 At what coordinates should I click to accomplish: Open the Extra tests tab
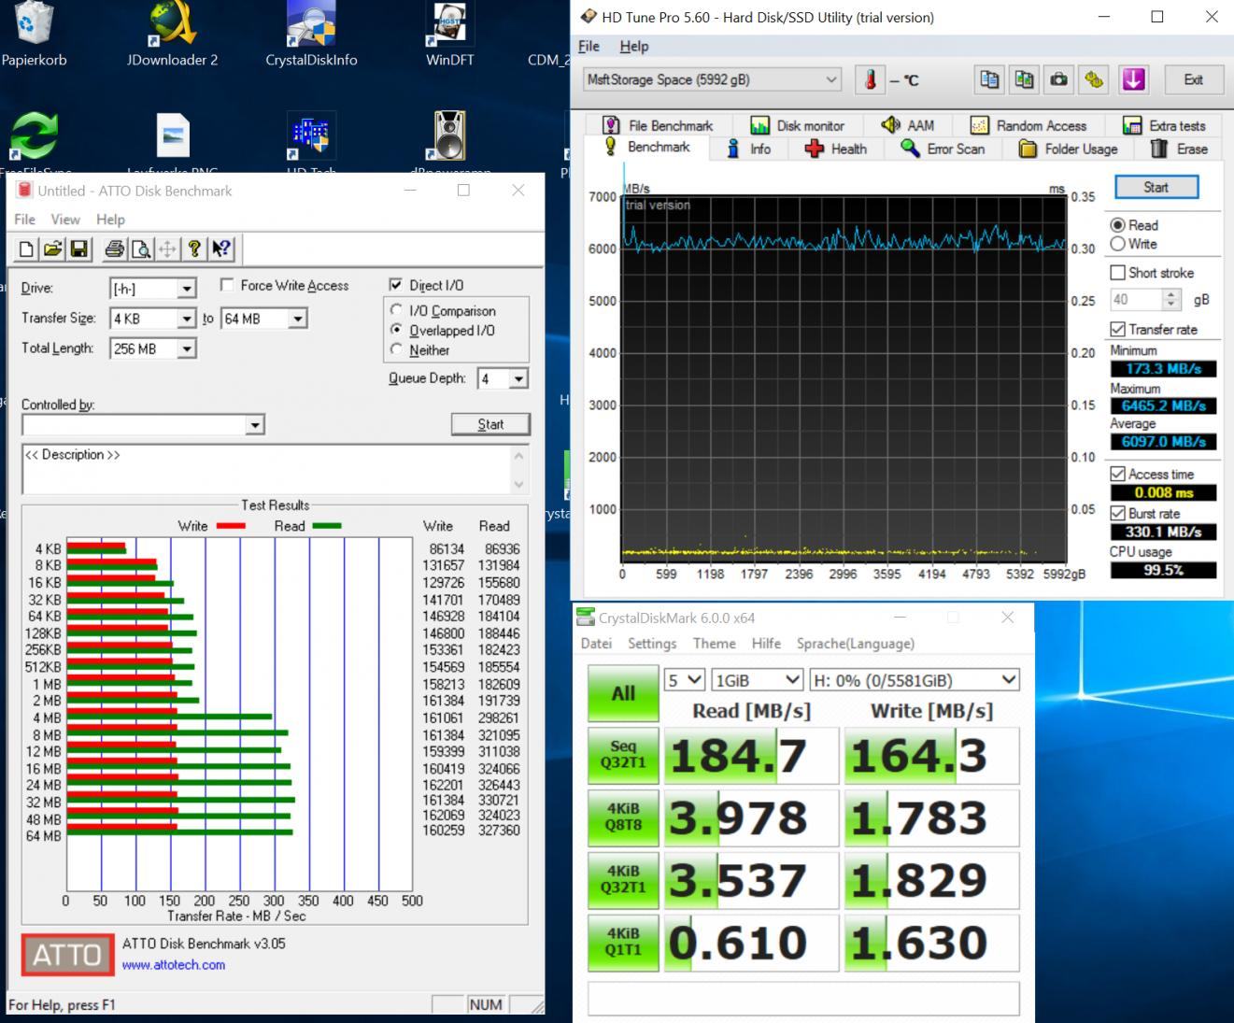(x=1164, y=125)
